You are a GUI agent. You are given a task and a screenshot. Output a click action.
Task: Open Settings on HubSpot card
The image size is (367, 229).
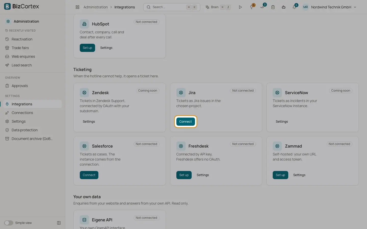tap(106, 48)
